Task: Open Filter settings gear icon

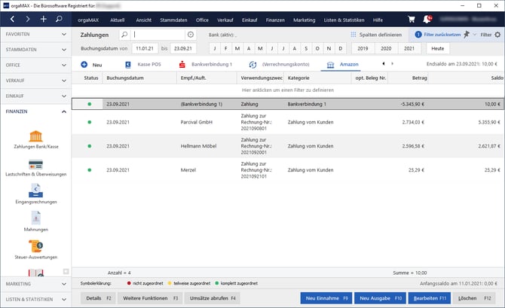Action: click(x=497, y=35)
